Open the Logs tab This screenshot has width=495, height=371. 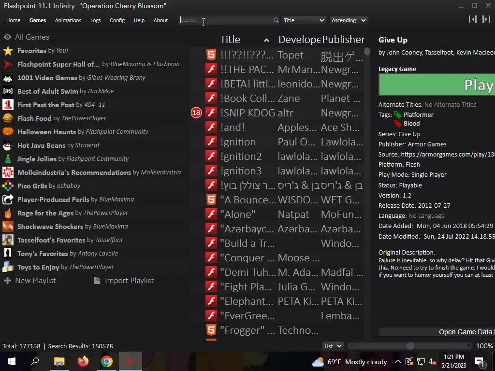point(95,20)
